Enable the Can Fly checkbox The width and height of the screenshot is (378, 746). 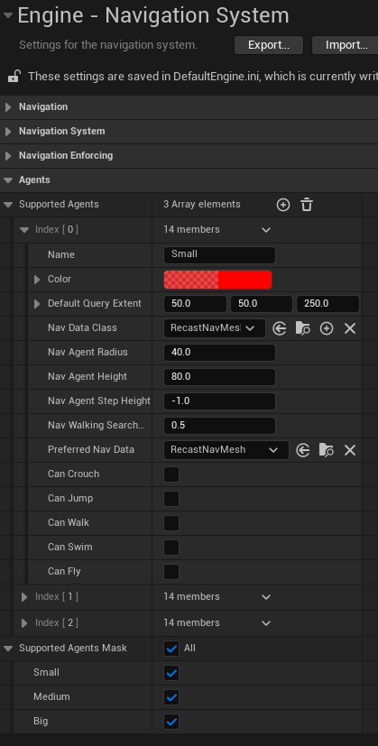tap(171, 572)
